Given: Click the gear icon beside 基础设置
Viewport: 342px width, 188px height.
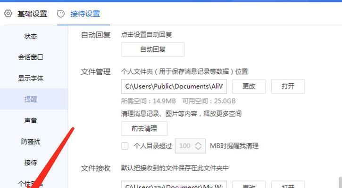Looking at the screenshot, I should 8,14.
